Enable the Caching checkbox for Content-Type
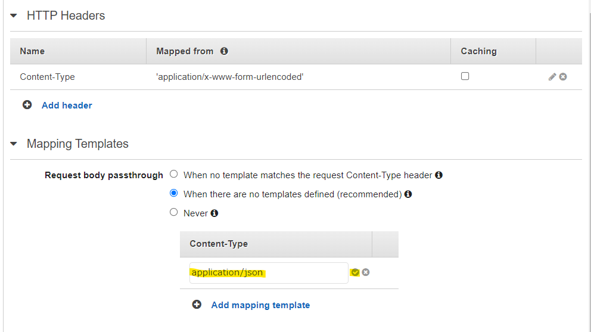This screenshot has width=591, height=332. click(465, 76)
